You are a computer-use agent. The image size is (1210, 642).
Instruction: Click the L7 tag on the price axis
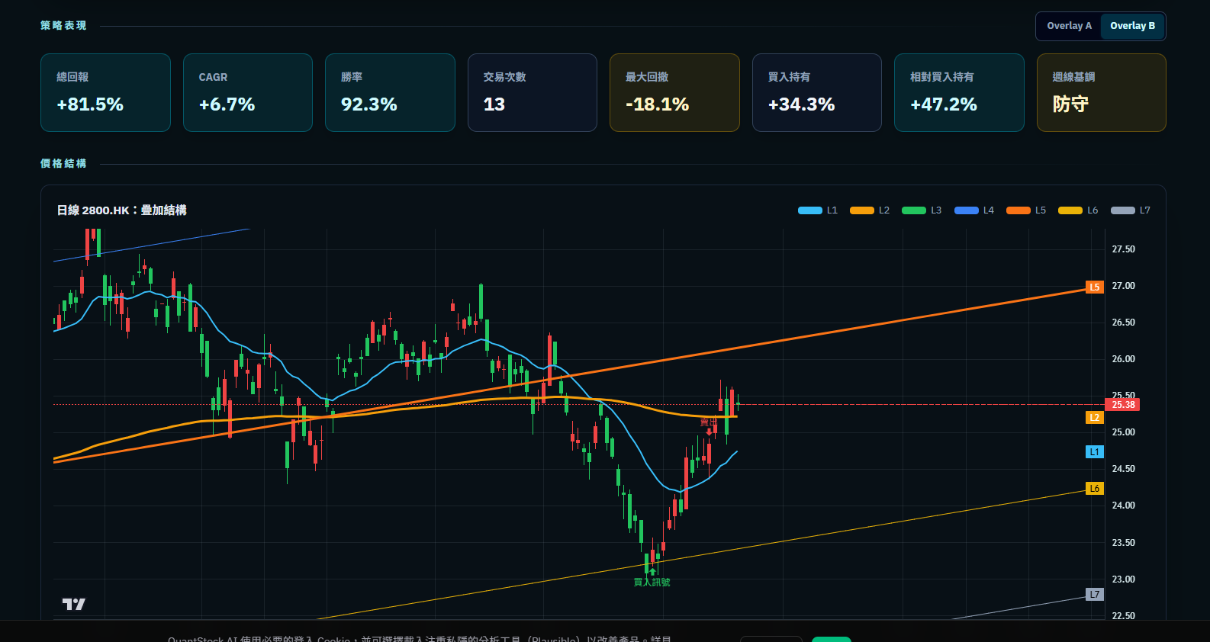click(x=1095, y=595)
